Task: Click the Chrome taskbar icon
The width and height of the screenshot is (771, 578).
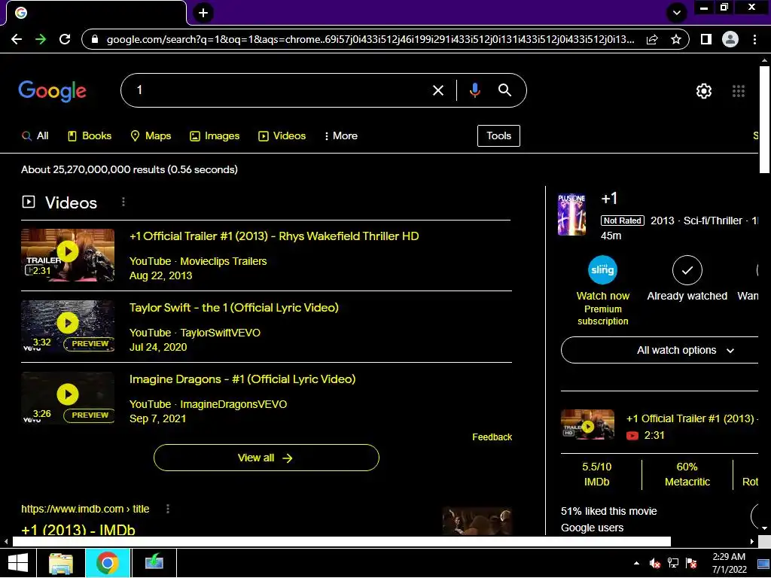Action: (108, 563)
